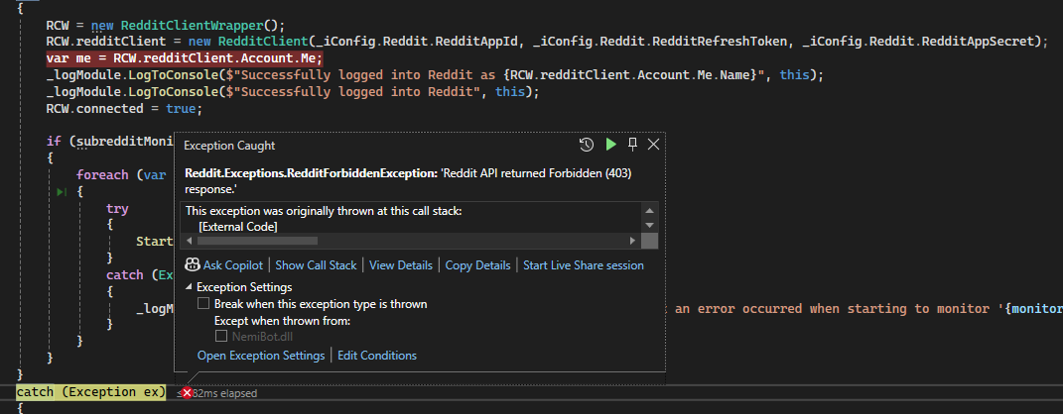This screenshot has width=1063, height=414.
Task: Click the 'try' keyword in code
Action: point(117,208)
